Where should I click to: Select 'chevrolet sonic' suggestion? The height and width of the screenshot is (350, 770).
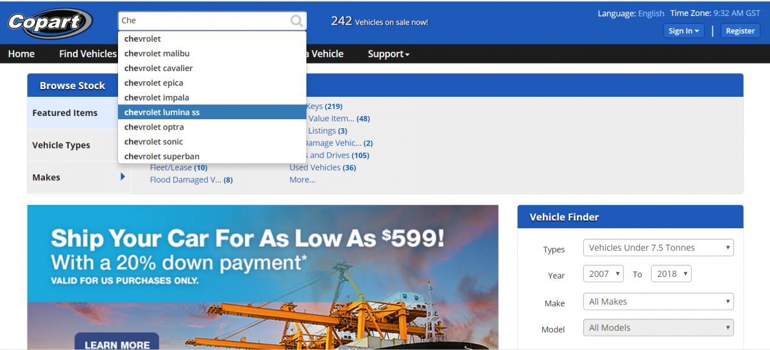212,142
